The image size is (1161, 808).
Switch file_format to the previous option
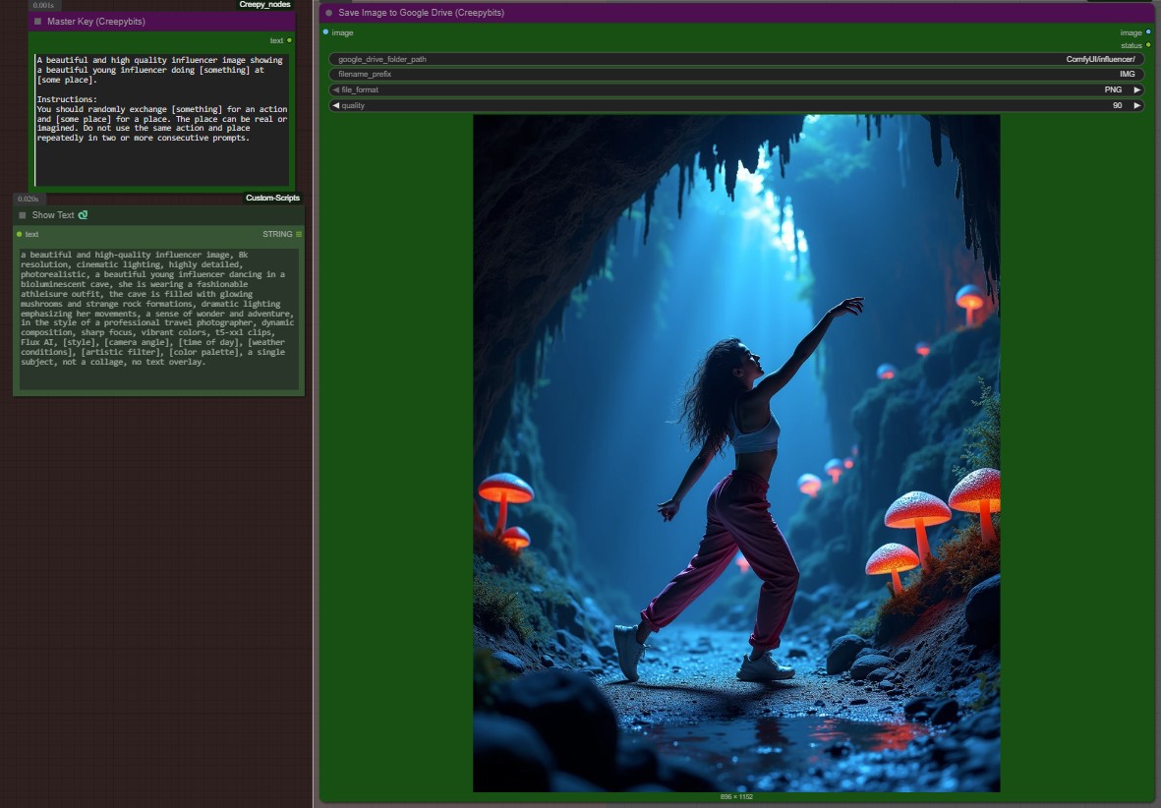point(335,89)
